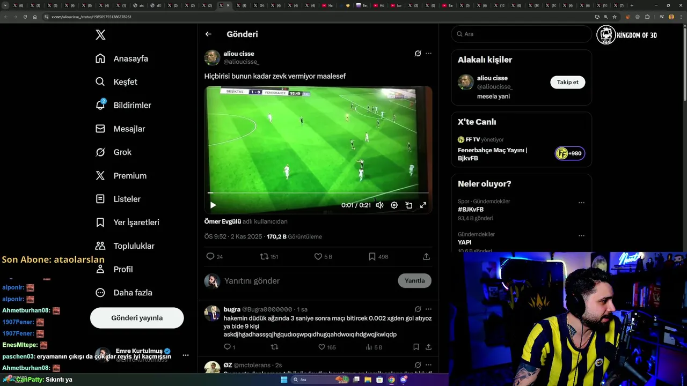
Task: Follow aliou cisse with Takip et
Action: tap(567, 82)
